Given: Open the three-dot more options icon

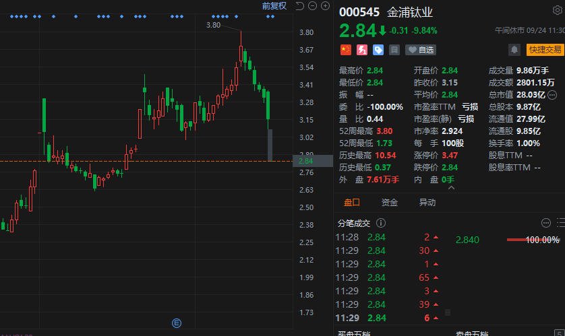Looking at the screenshot, I should pos(546,223).
